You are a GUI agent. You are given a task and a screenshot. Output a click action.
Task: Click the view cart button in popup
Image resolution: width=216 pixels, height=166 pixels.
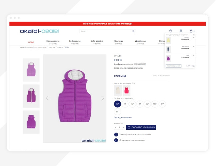pos(173,66)
